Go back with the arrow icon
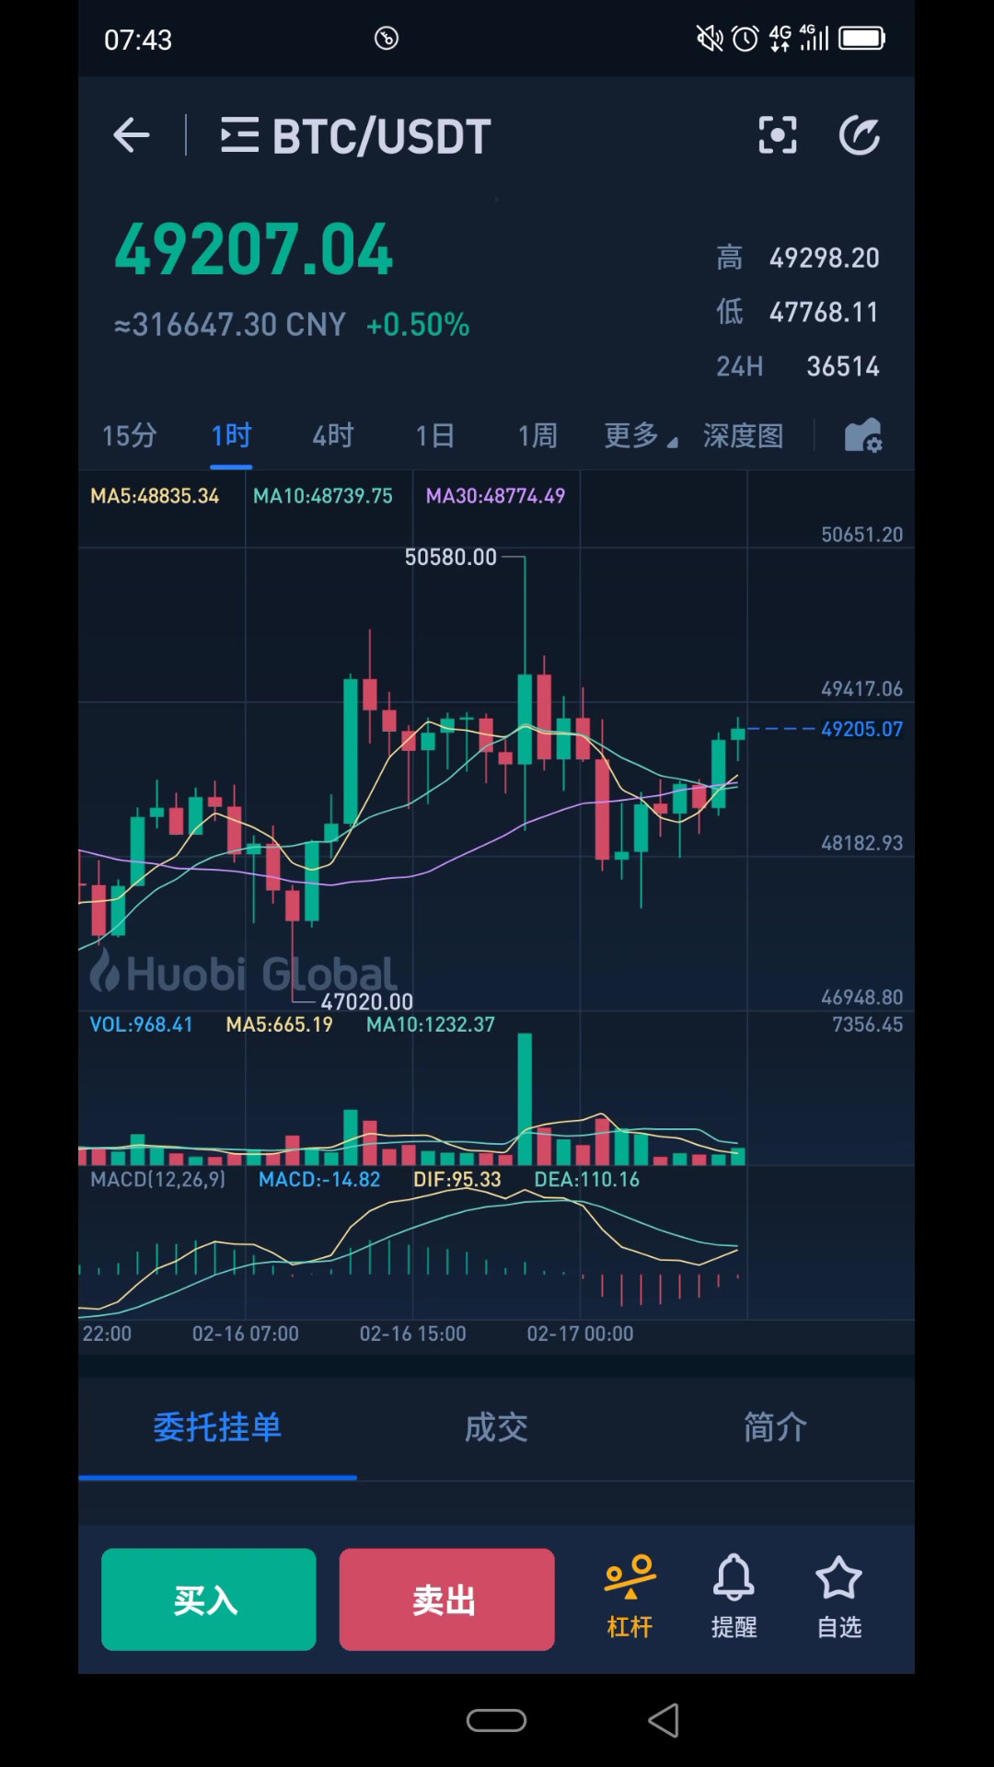The image size is (994, 1767). click(x=131, y=135)
